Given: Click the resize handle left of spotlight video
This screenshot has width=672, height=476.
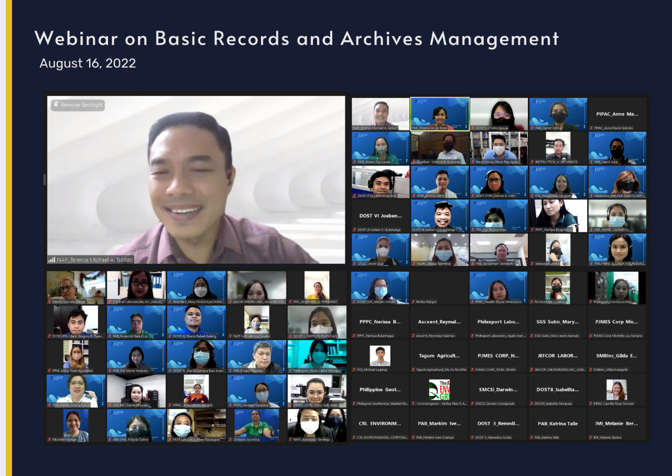Looking at the screenshot, I should point(45,180).
